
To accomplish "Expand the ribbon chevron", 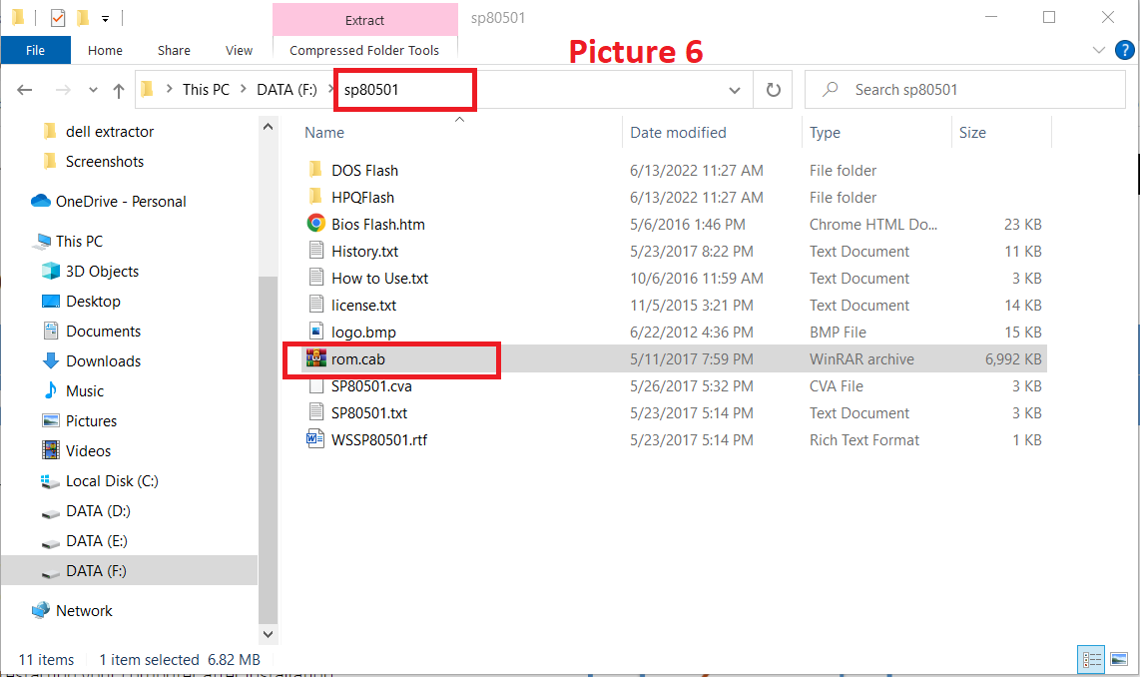I will tap(1098, 50).
